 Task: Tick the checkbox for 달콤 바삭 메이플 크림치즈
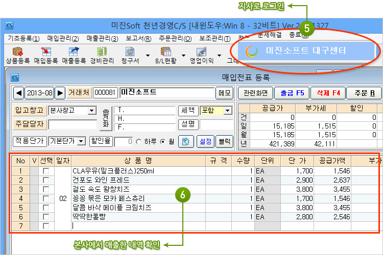pyautogui.click(x=45, y=208)
